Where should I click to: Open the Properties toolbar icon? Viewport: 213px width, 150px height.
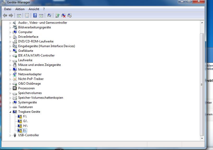click(27, 15)
